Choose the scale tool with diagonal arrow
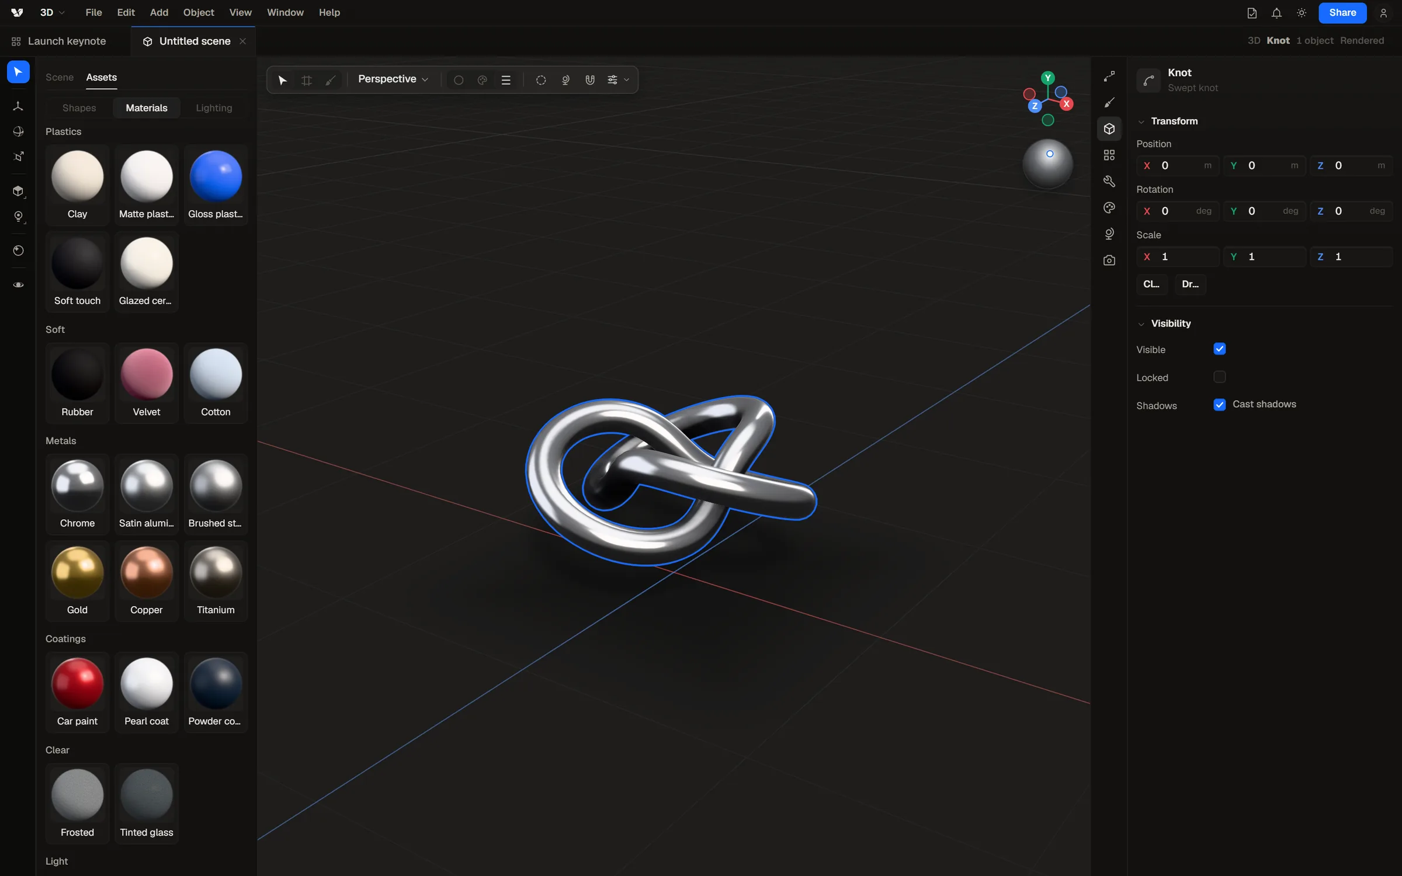This screenshot has width=1402, height=876. coord(18,157)
